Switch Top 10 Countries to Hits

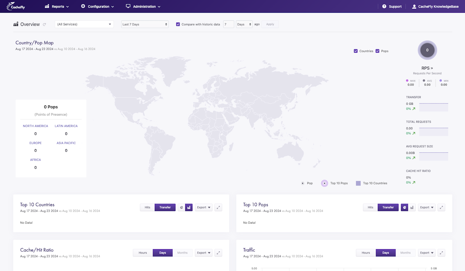[147, 207]
